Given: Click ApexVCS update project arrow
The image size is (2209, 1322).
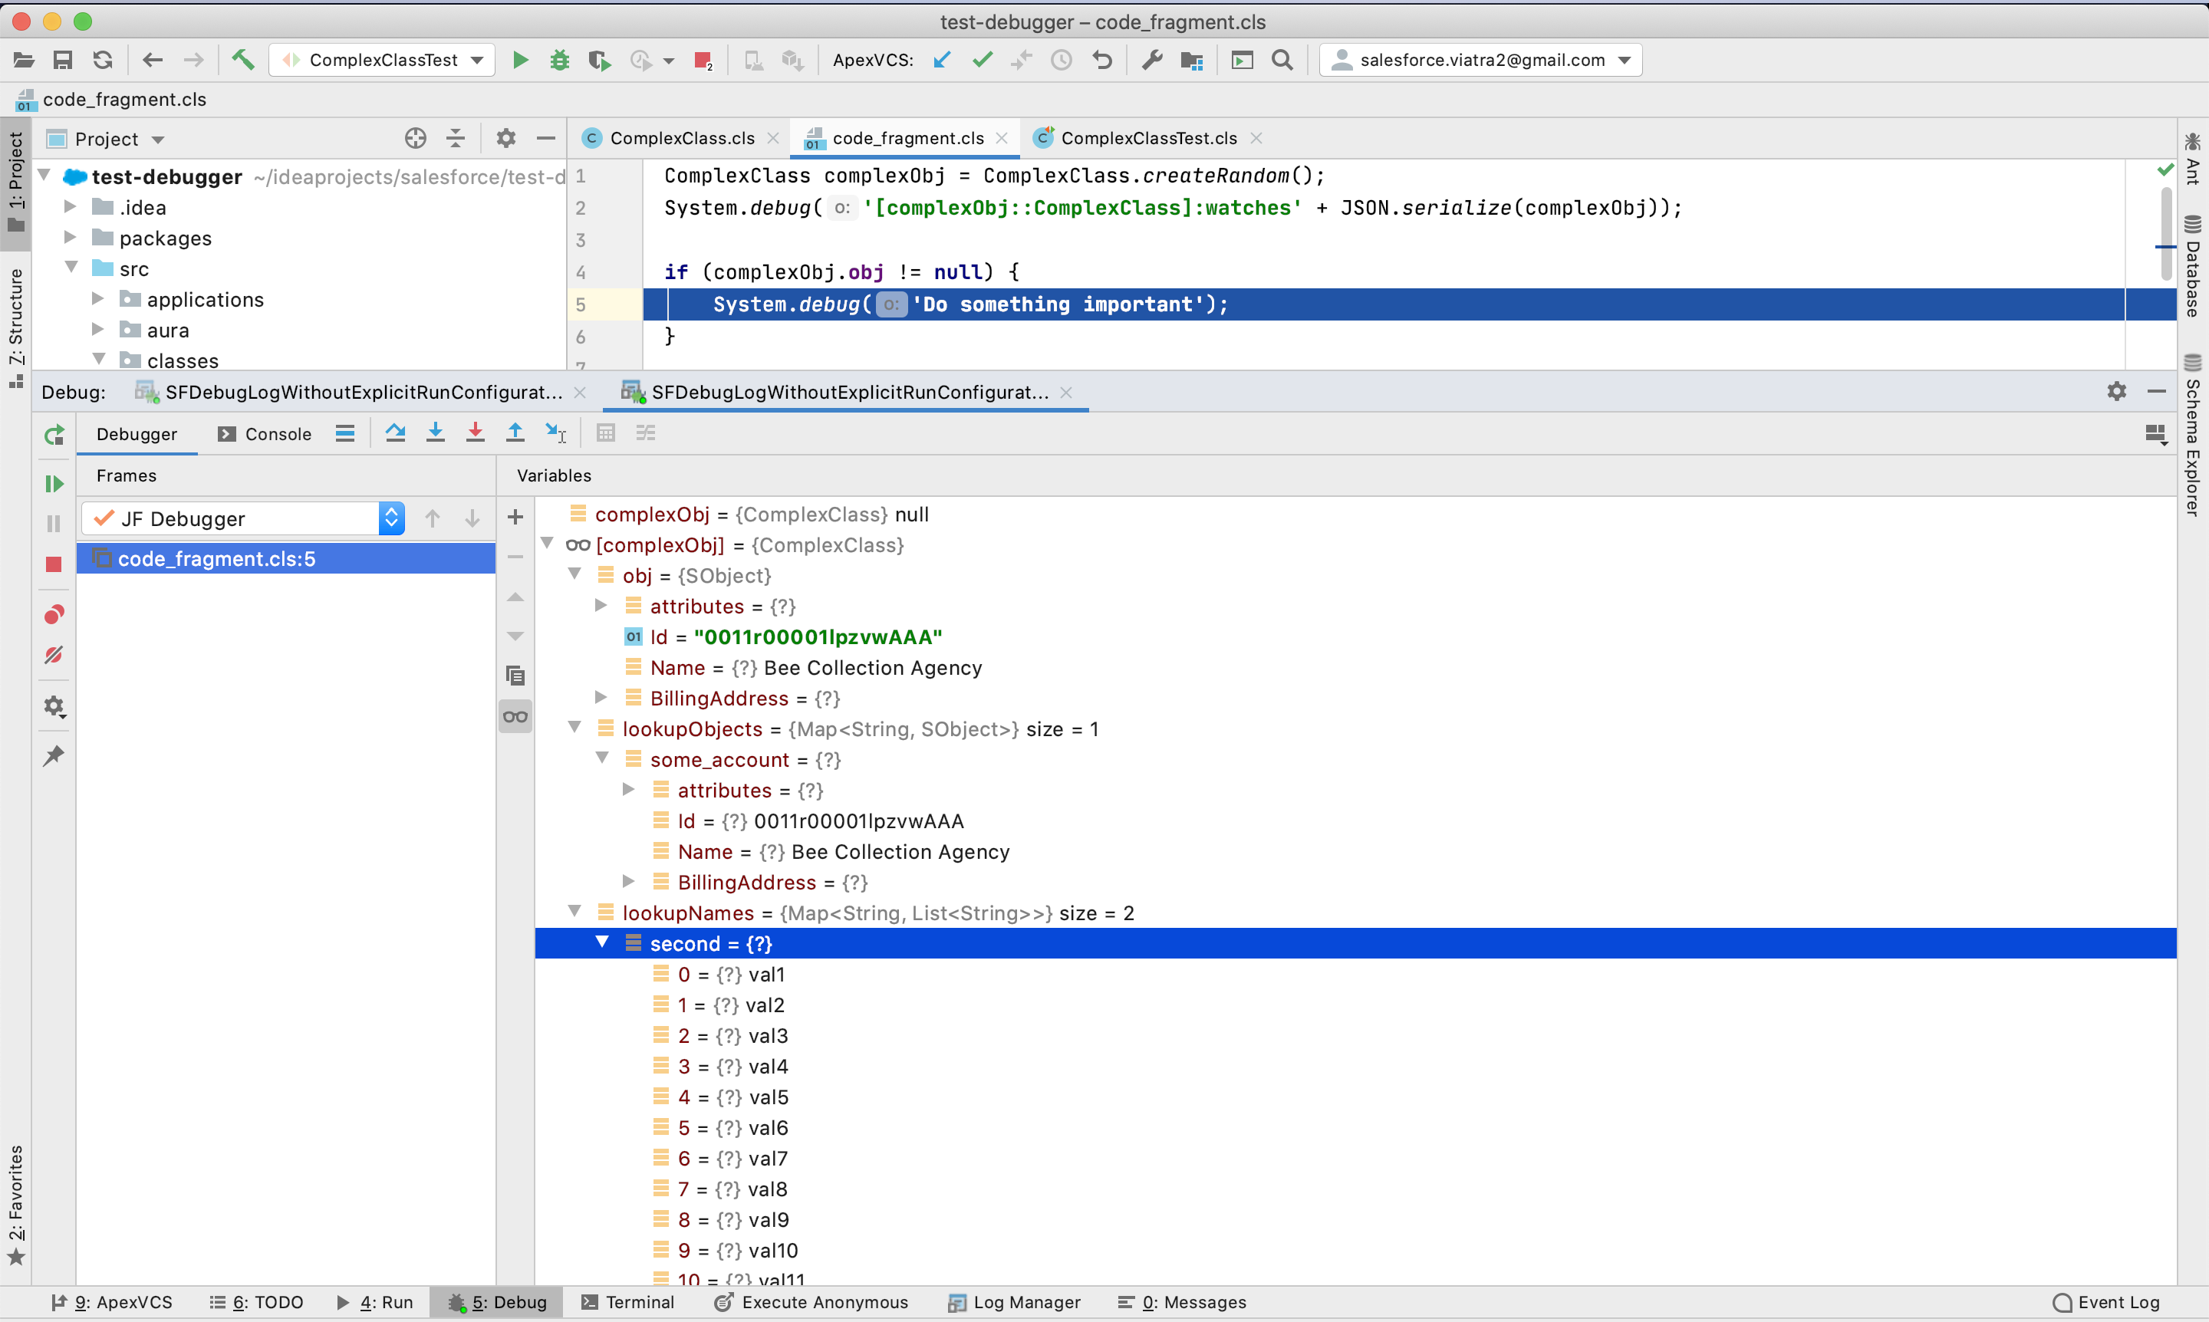Looking at the screenshot, I should pos(942,60).
